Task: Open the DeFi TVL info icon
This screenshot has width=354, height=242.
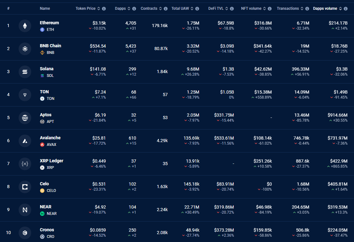Action: (x=232, y=9)
